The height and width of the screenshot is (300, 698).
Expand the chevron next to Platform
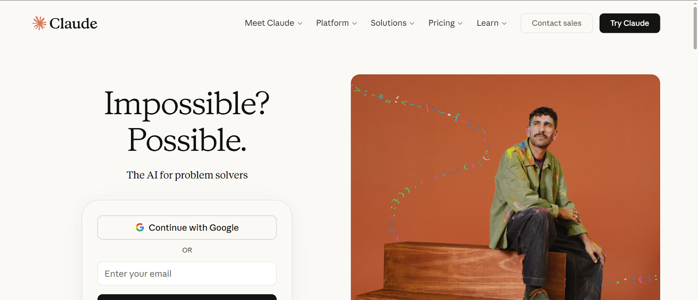pos(355,24)
